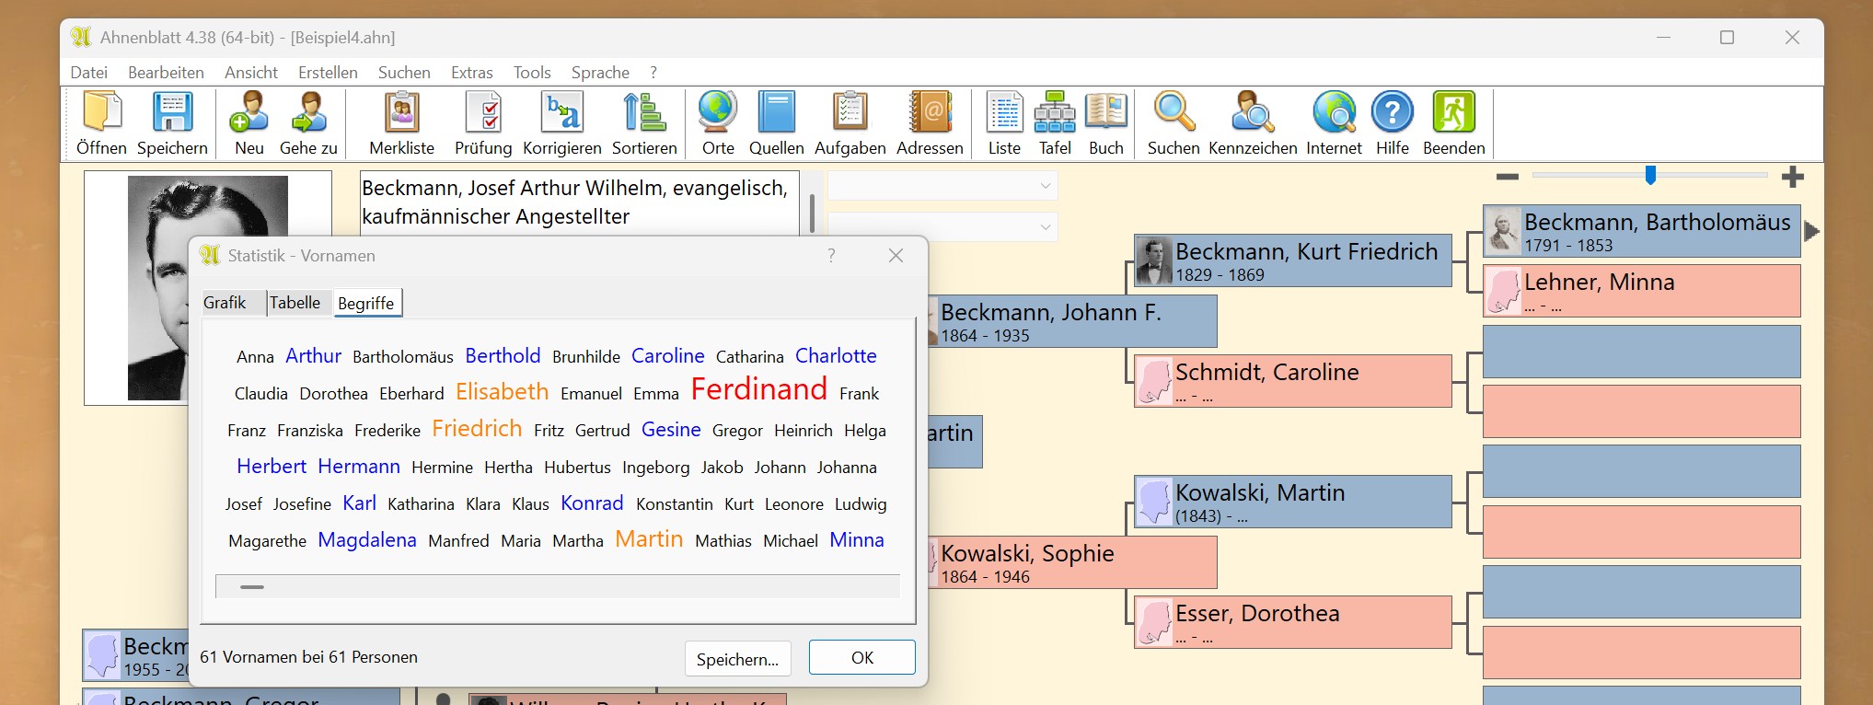Expand the first empty dropdown box
Viewport: 1873px width, 705px height.
pos(1045,186)
